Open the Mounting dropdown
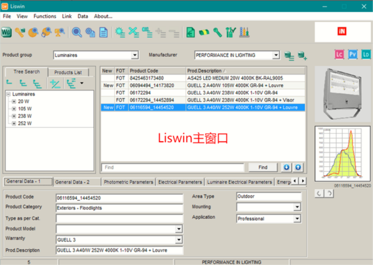 click(297, 207)
